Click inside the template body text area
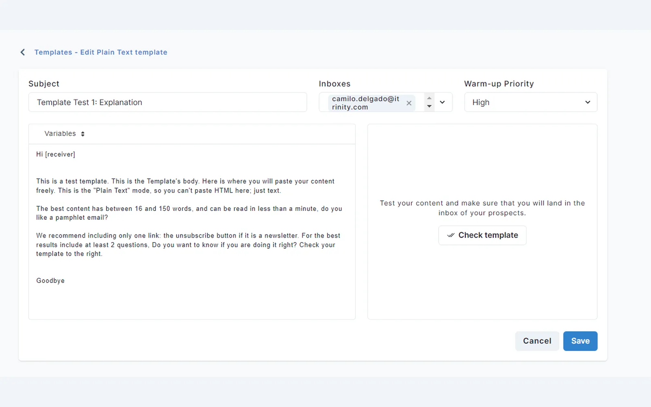 pyautogui.click(x=192, y=232)
